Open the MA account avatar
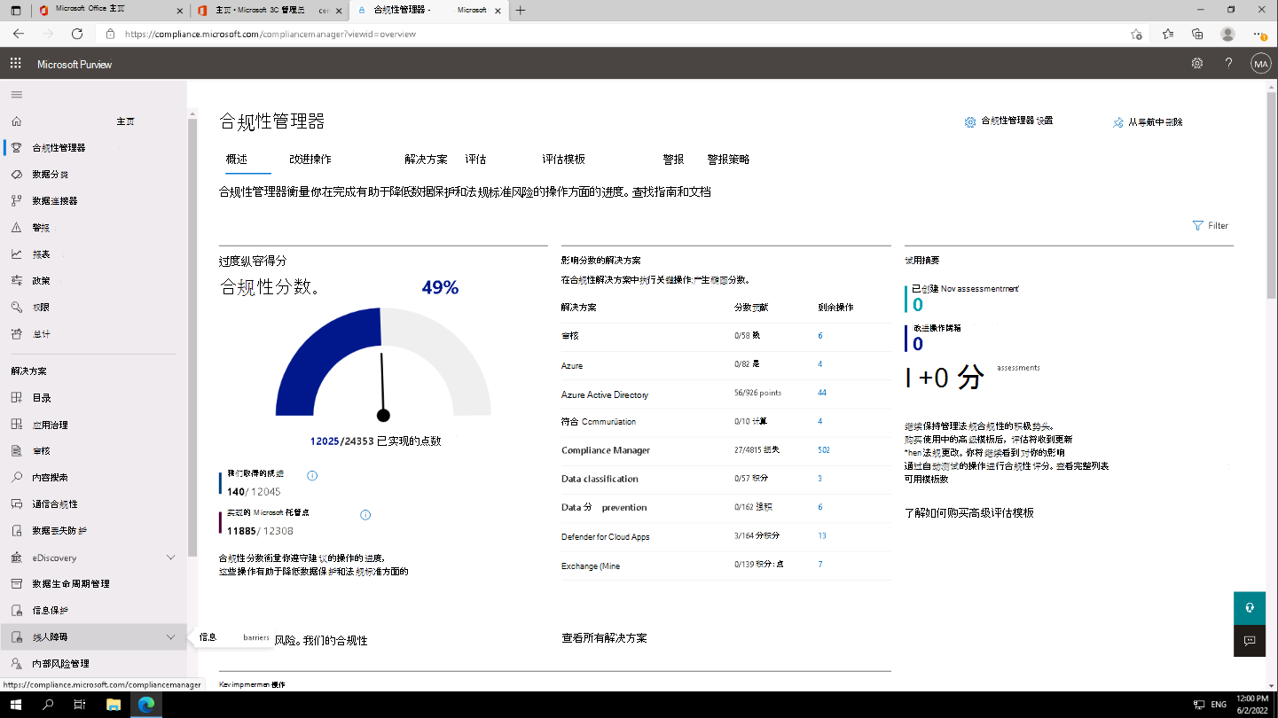Image resolution: width=1278 pixels, height=718 pixels. 1261,64
